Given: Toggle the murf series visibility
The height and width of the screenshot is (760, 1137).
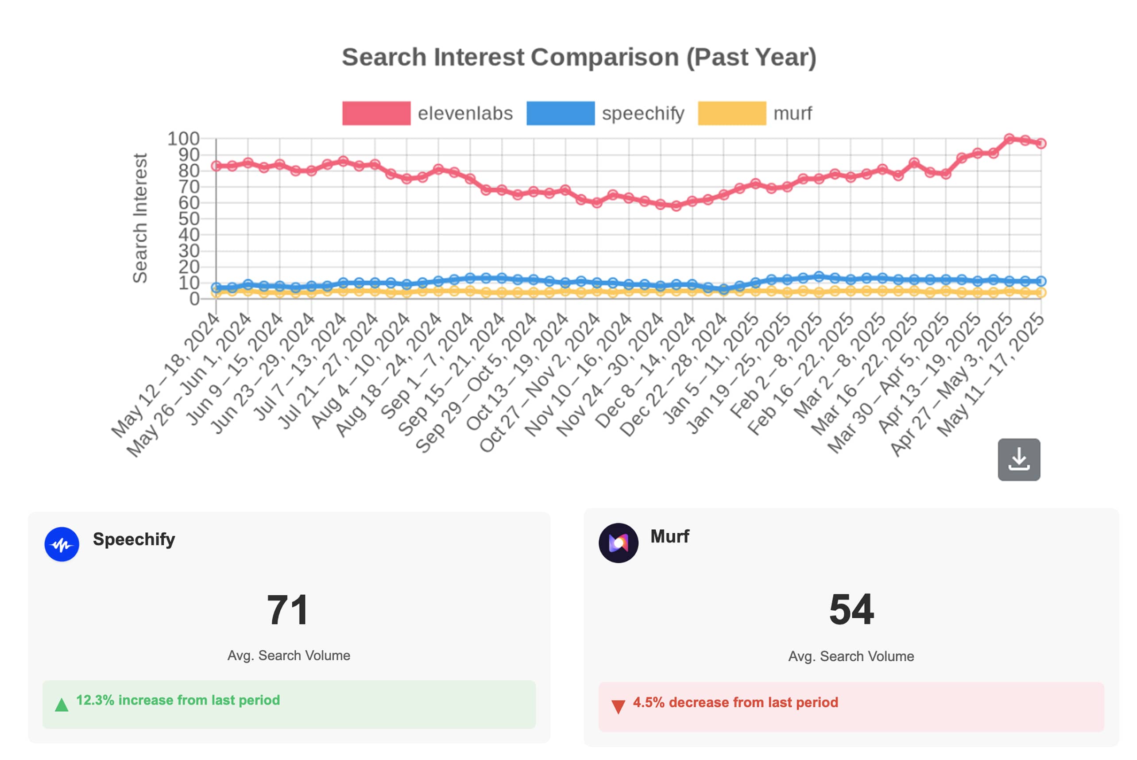Looking at the screenshot, I should tap(793, 112).
